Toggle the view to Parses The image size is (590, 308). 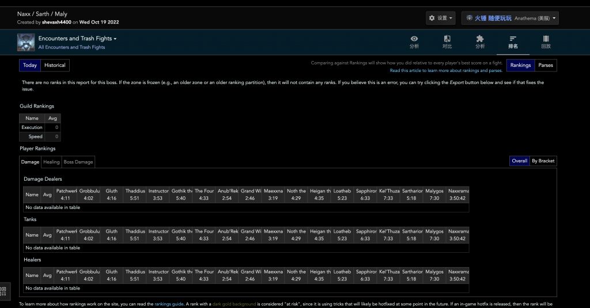[546, 65]
